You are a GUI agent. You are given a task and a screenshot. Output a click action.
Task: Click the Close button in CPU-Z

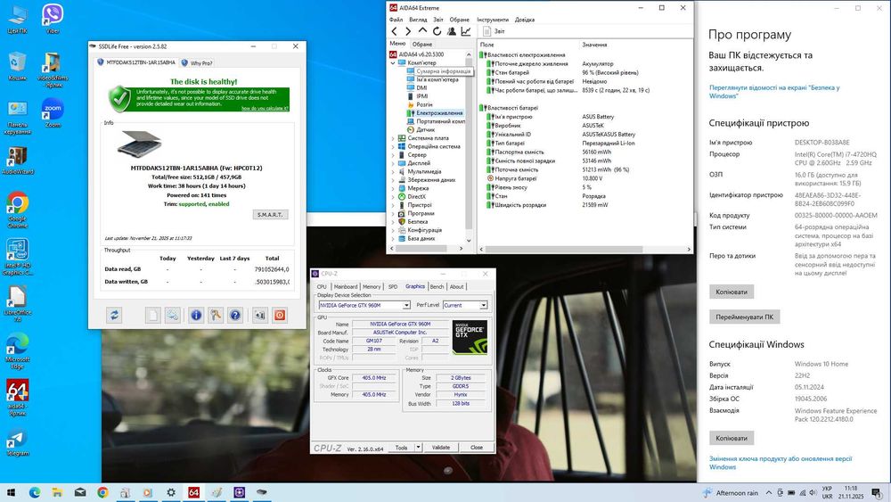[477, 448]
